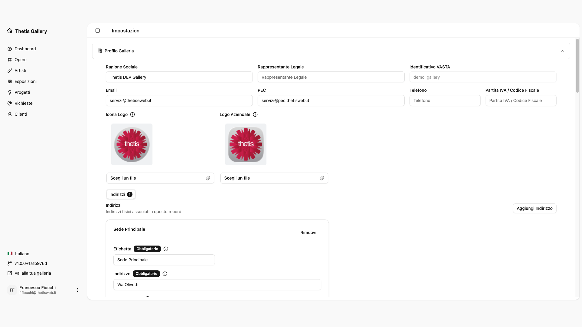Click the Indirizzi fisici associati description text

(x=144, y=212)
